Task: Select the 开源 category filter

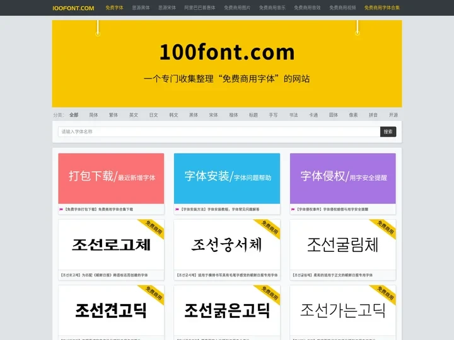Action: [x=393, y=115]
